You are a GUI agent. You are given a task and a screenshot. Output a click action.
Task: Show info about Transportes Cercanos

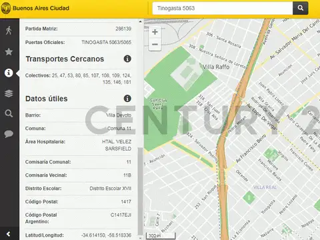pos(127,59)
